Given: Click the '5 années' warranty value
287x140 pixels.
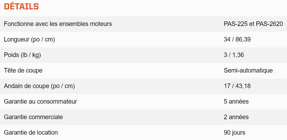Looking at the screenshot, I should pyautogui.click(x=236, y=102).
